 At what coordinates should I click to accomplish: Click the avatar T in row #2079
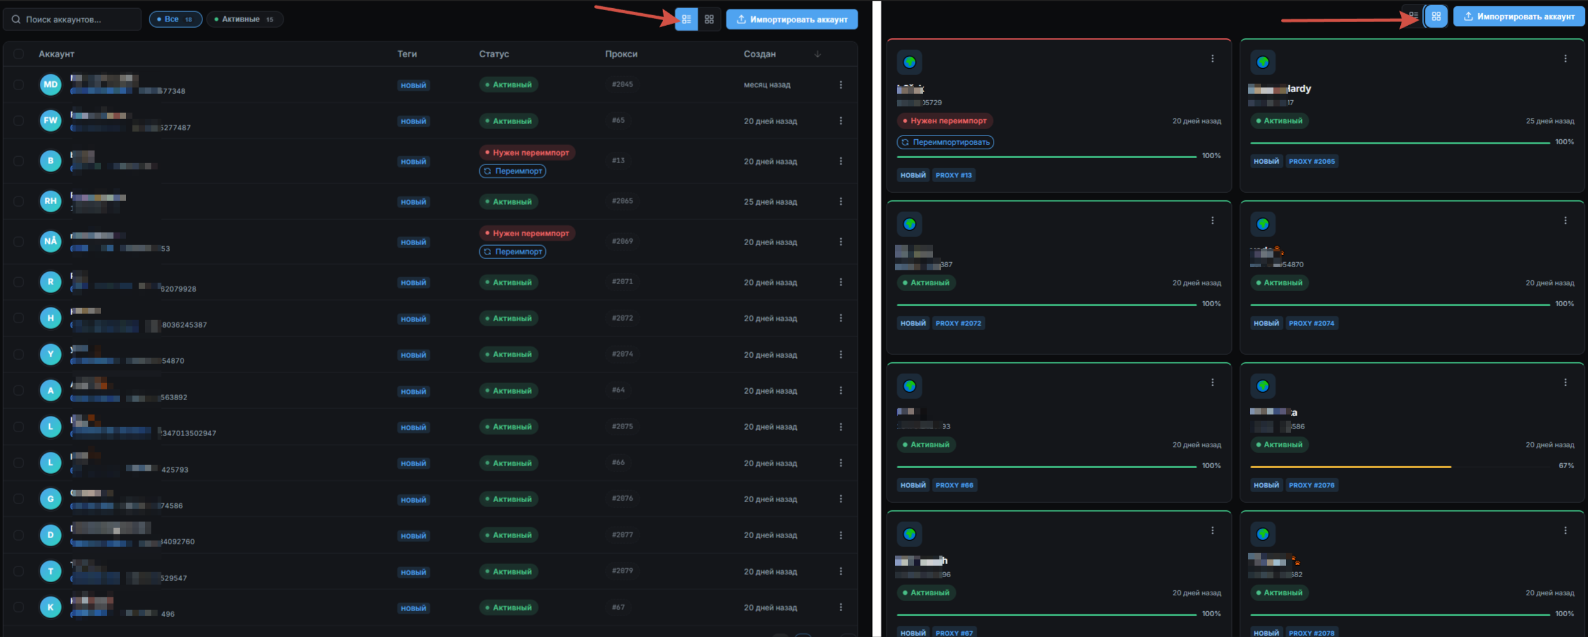point(50,571)
